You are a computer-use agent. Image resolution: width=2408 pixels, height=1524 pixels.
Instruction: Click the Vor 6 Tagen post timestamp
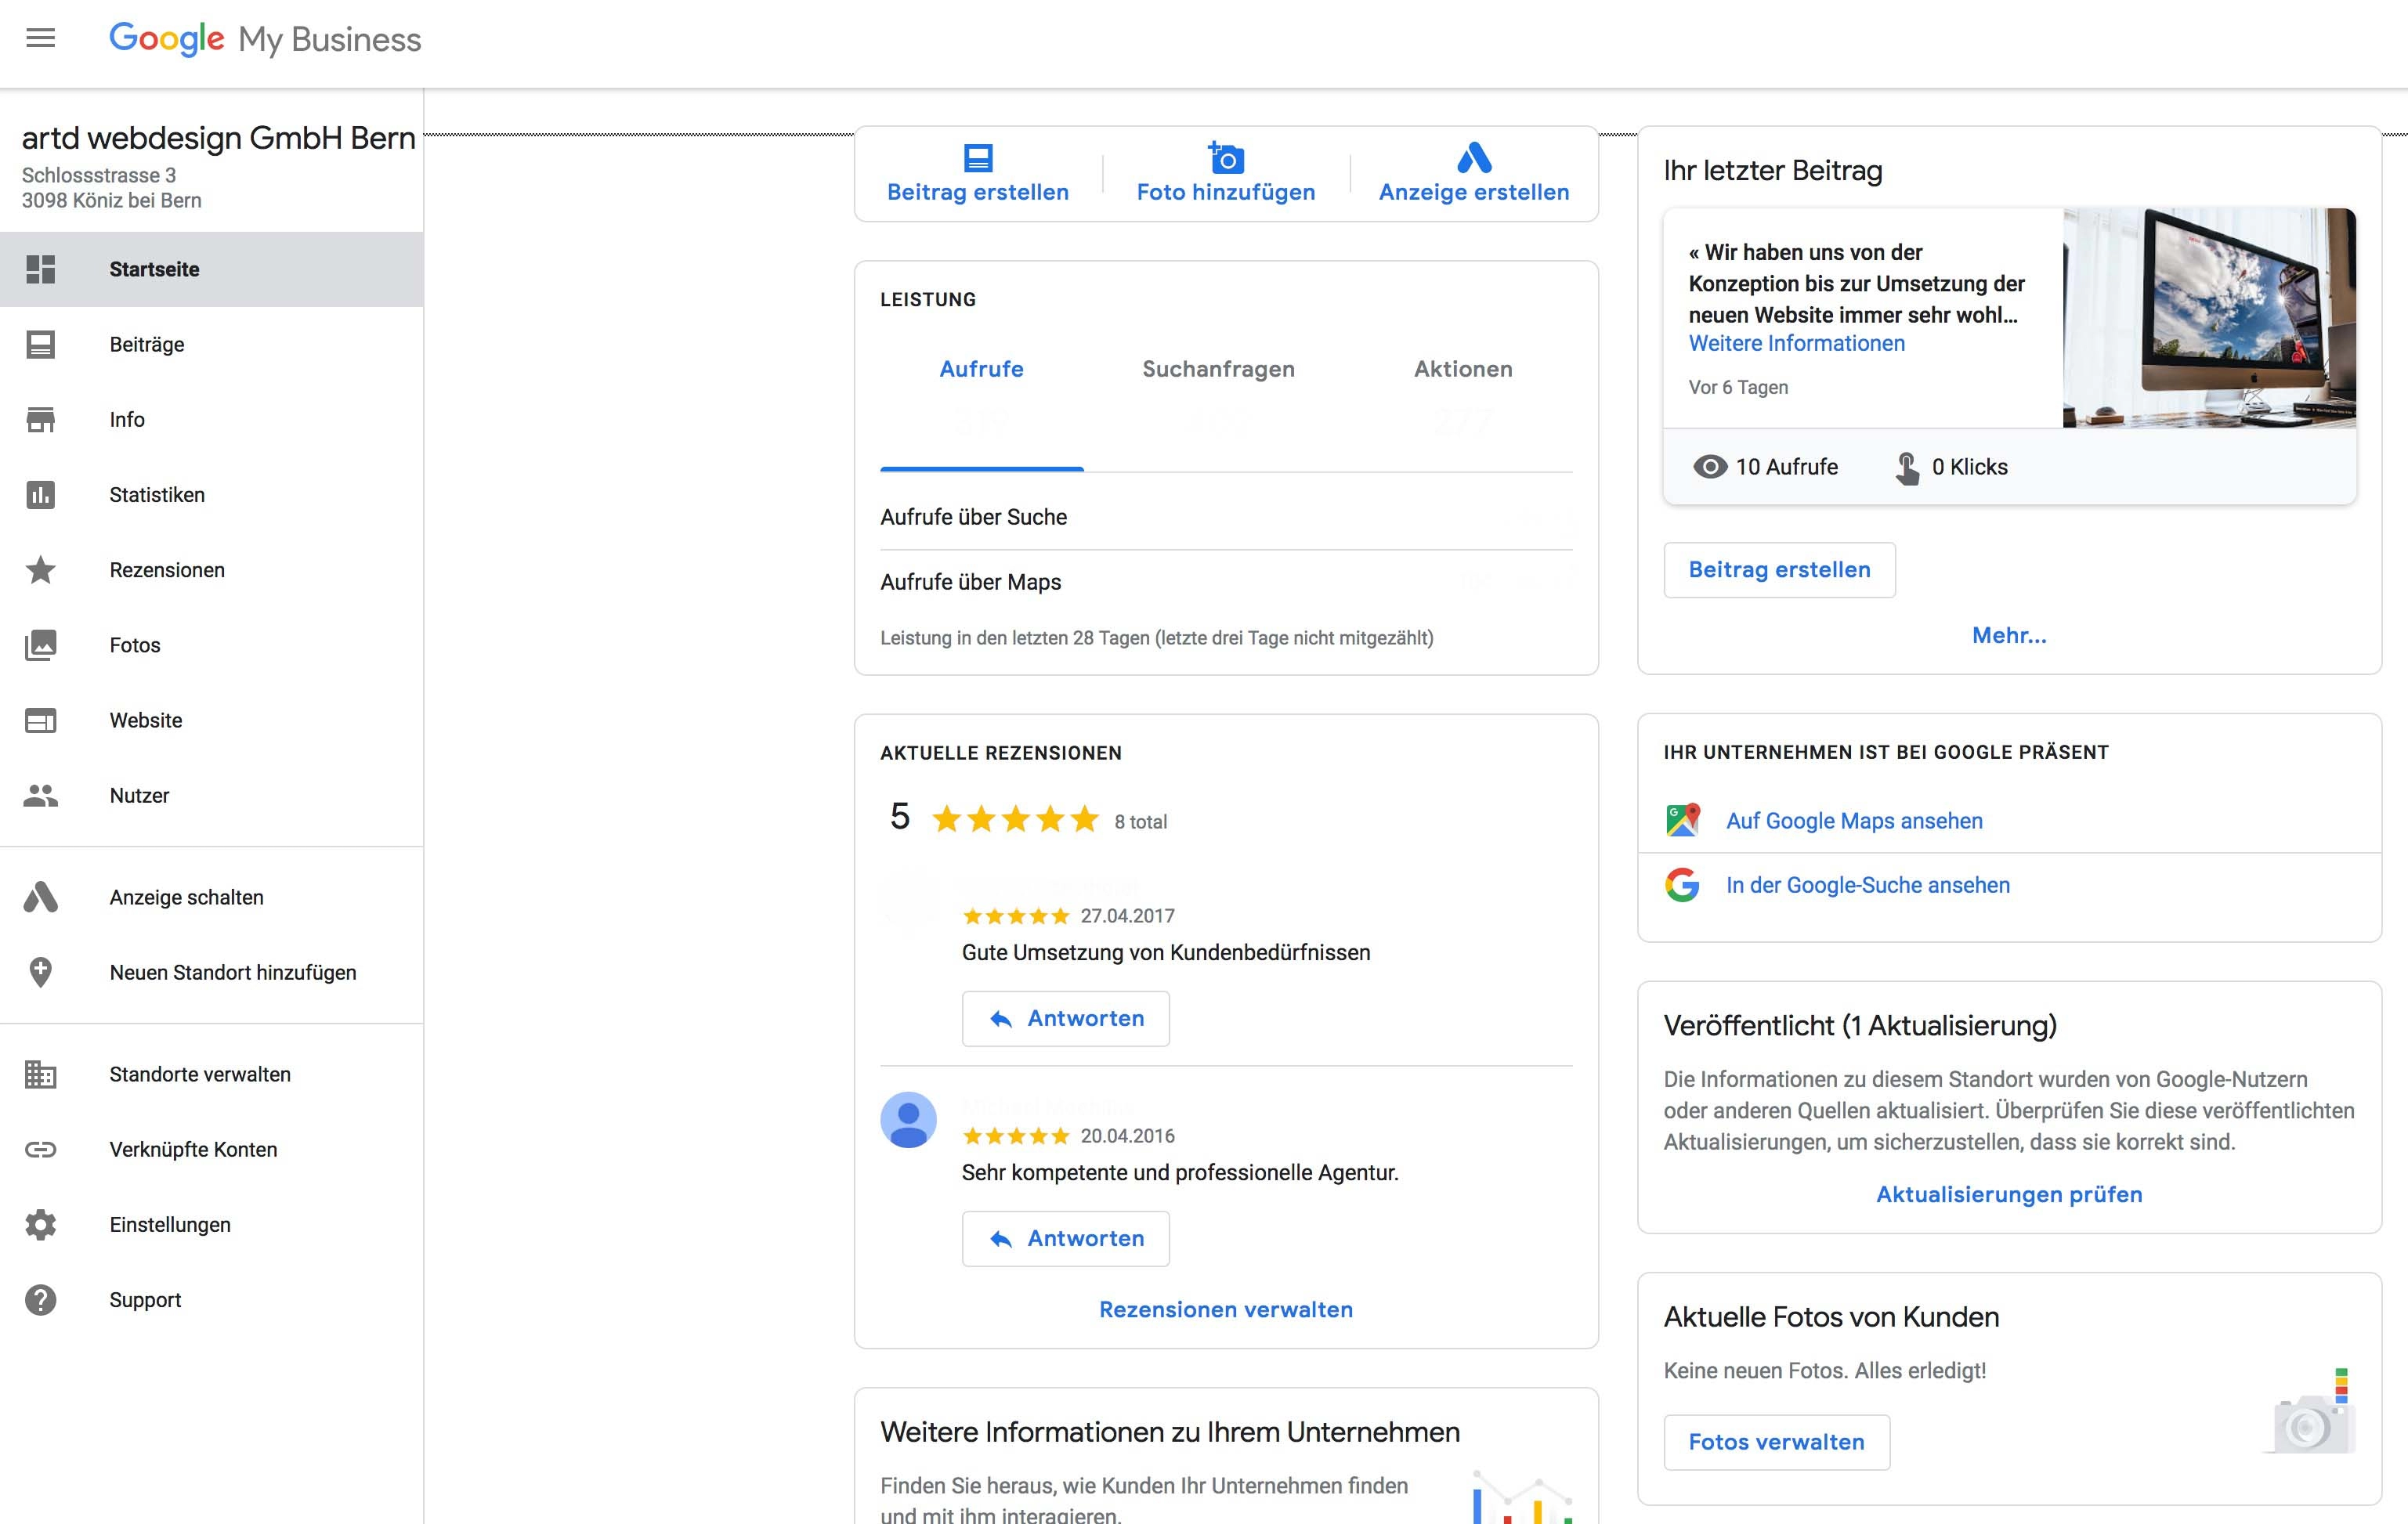1738,387
